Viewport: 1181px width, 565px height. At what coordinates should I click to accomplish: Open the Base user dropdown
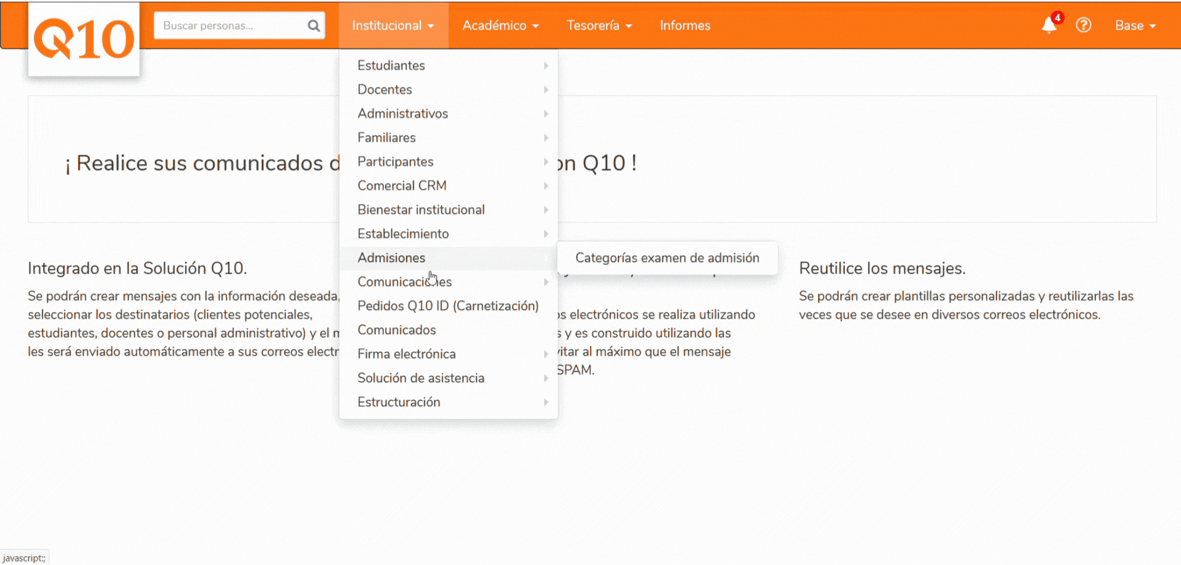tap(1135, 25)
